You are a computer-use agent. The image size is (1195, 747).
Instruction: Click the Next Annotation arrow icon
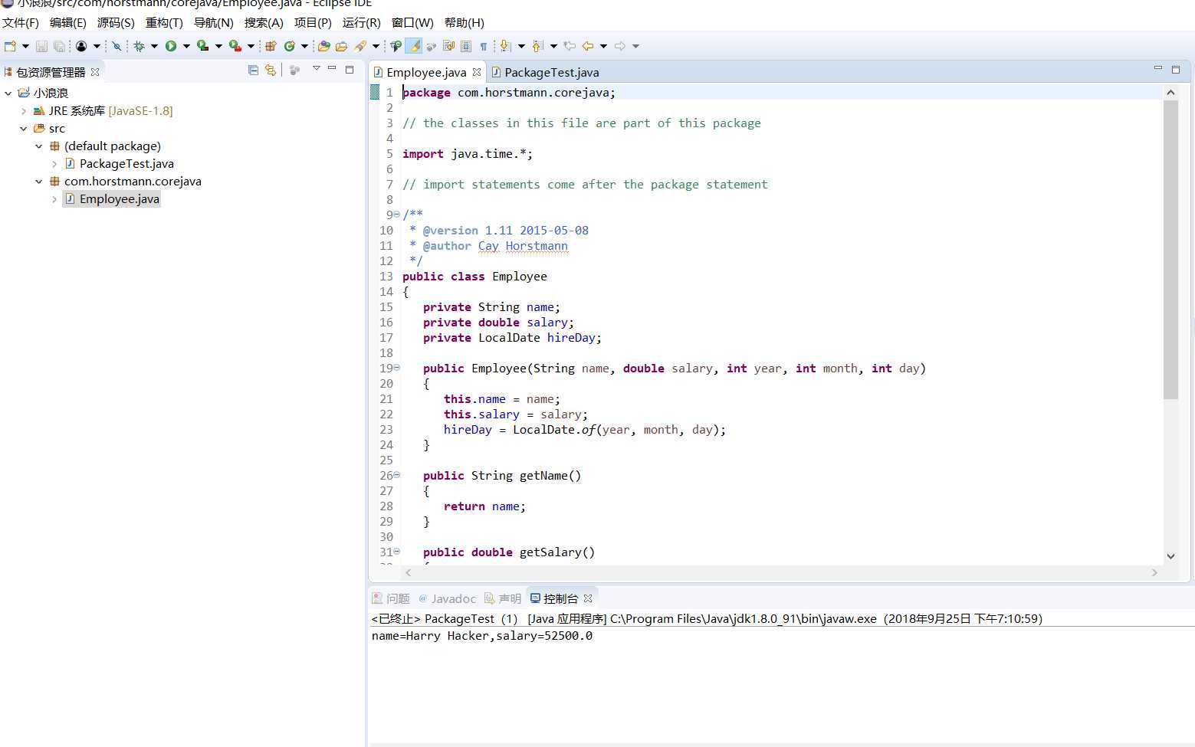[505, 46]
